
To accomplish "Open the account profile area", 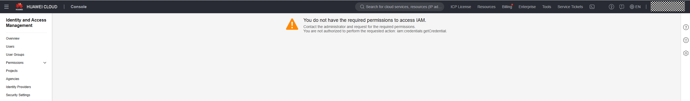I will coord(668,6).
